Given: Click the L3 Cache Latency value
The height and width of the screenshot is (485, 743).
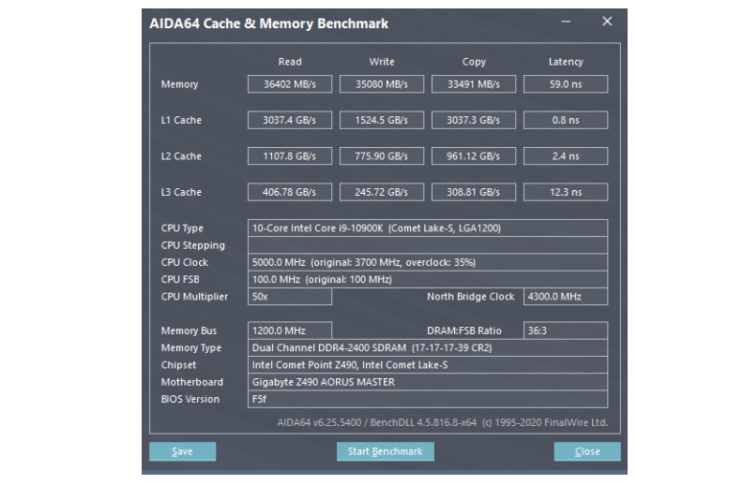Looking at the screenshot, I should 565,192.
